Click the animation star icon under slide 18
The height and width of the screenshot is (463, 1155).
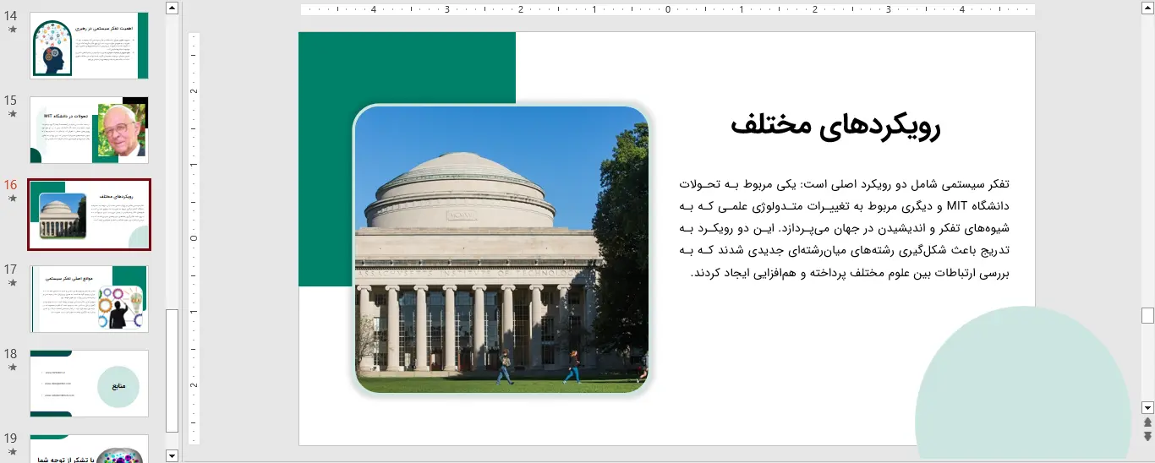pos(12,368)
